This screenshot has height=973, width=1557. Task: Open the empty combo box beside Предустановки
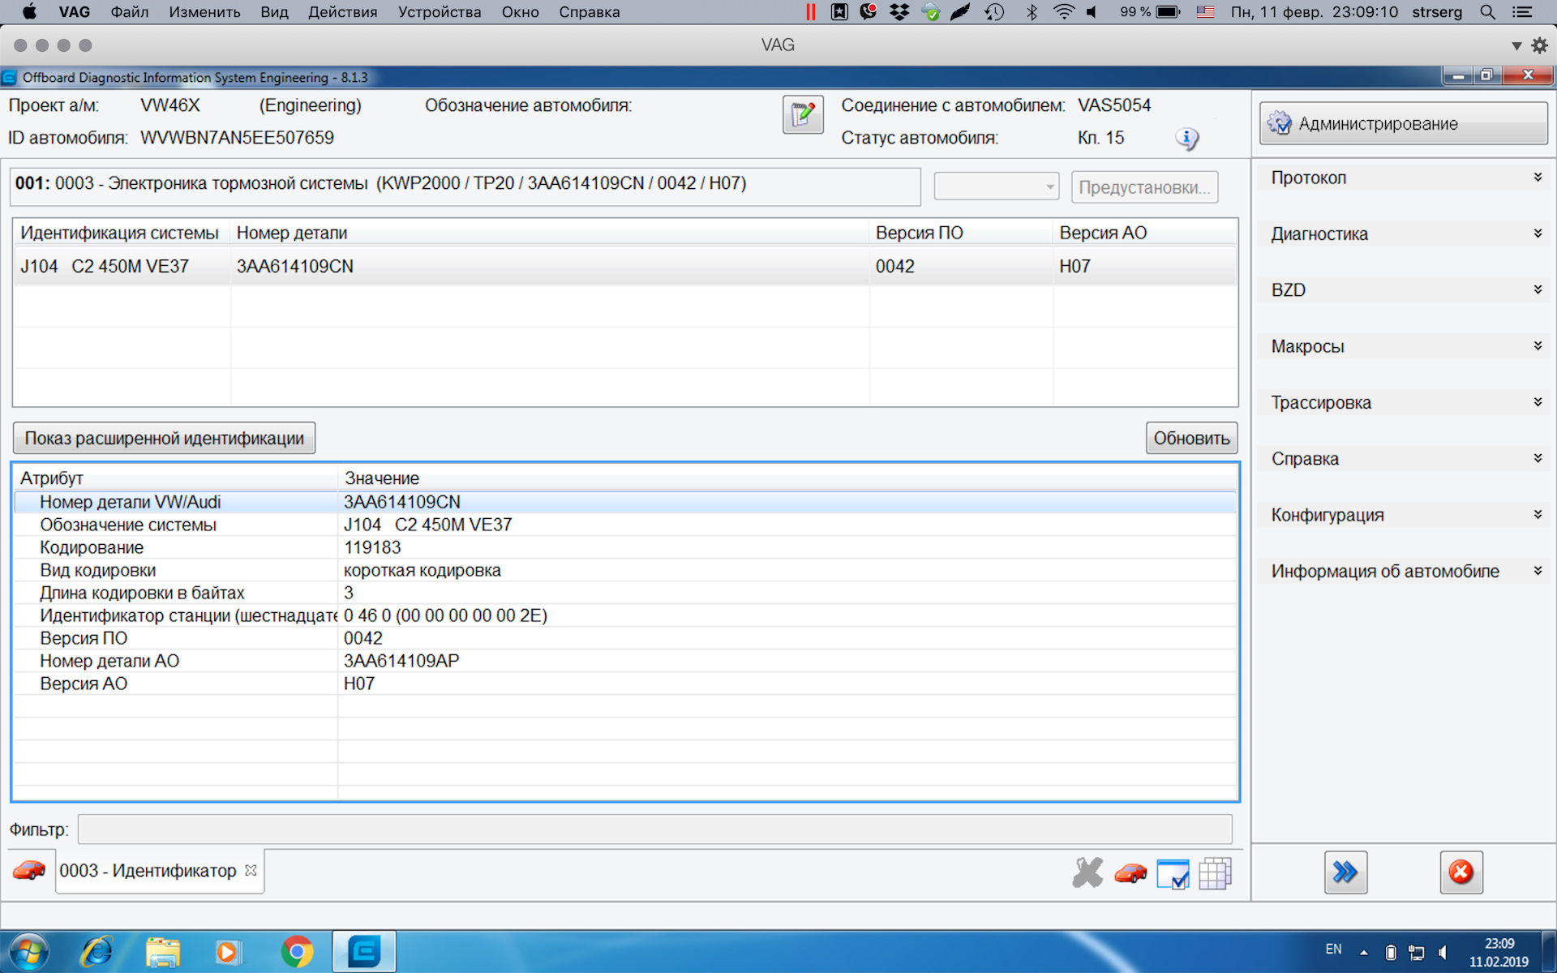pos(996,187)
